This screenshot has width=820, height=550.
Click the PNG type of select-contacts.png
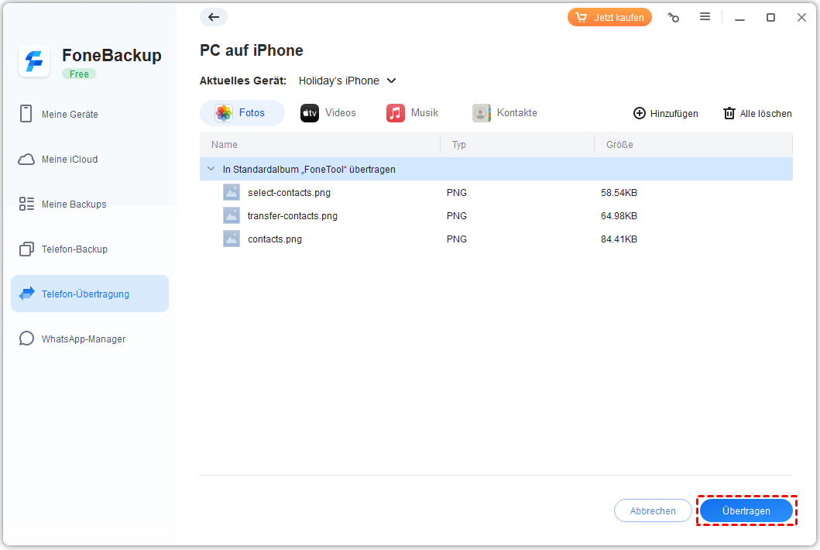457,193
